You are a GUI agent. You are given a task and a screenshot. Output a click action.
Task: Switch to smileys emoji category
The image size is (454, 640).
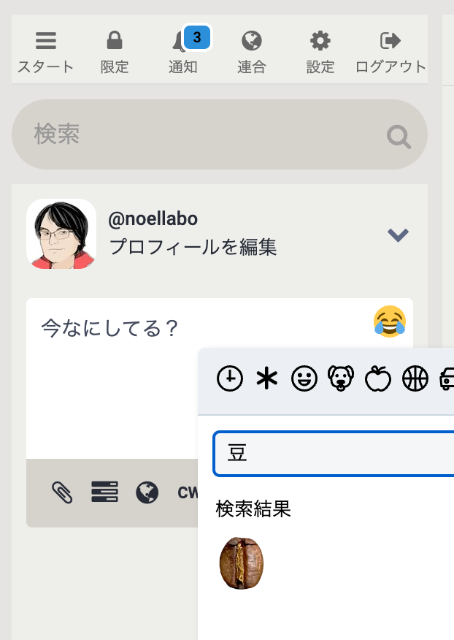303,378
